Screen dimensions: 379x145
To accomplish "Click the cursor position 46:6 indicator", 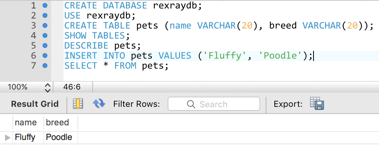I will (x=72, y=87).
